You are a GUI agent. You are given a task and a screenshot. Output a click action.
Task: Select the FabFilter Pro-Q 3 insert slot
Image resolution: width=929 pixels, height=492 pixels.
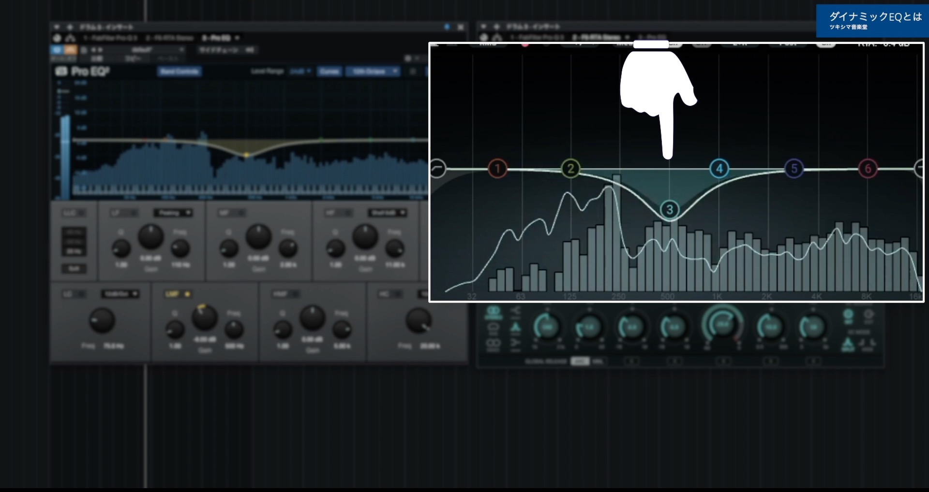[112, 37]
